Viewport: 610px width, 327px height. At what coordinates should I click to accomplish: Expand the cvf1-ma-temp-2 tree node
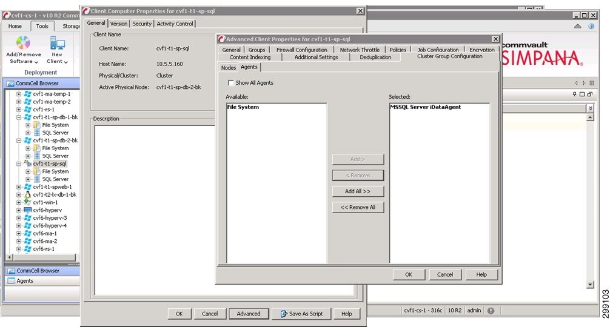coord(19,102)
